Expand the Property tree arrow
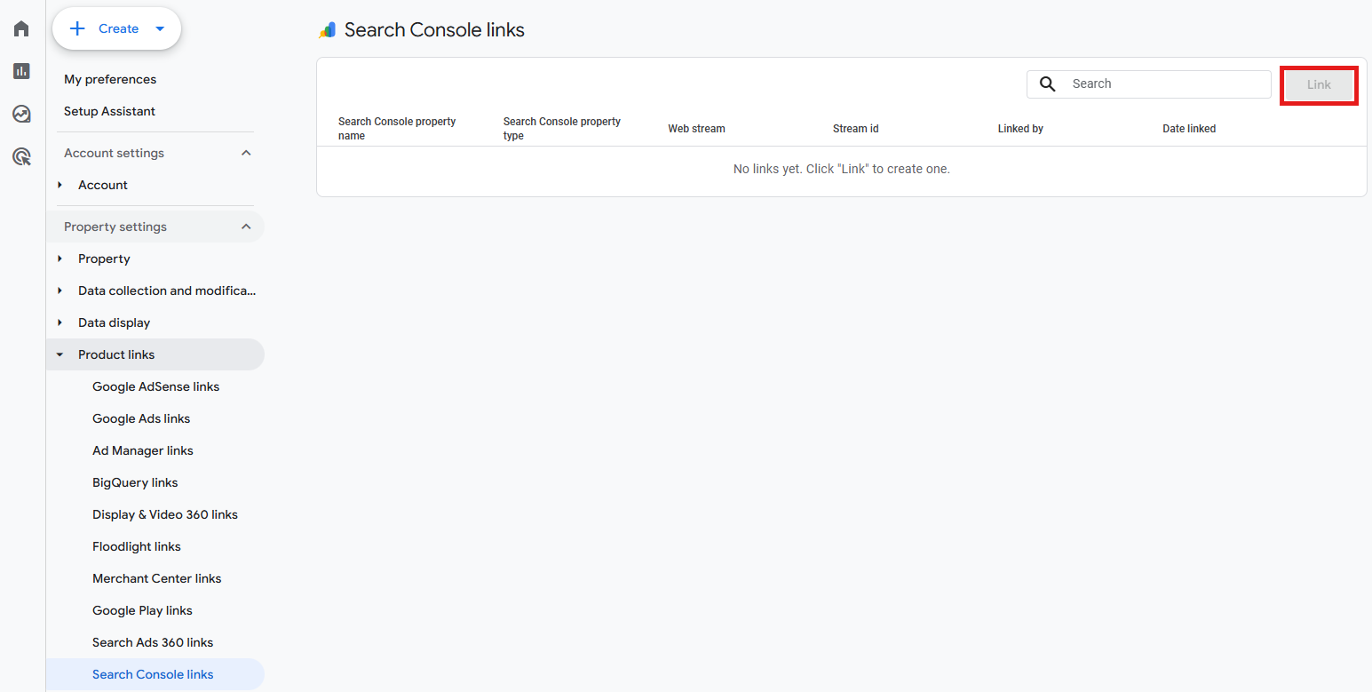This screenshot has height=692, width=1372. [59, 259]
